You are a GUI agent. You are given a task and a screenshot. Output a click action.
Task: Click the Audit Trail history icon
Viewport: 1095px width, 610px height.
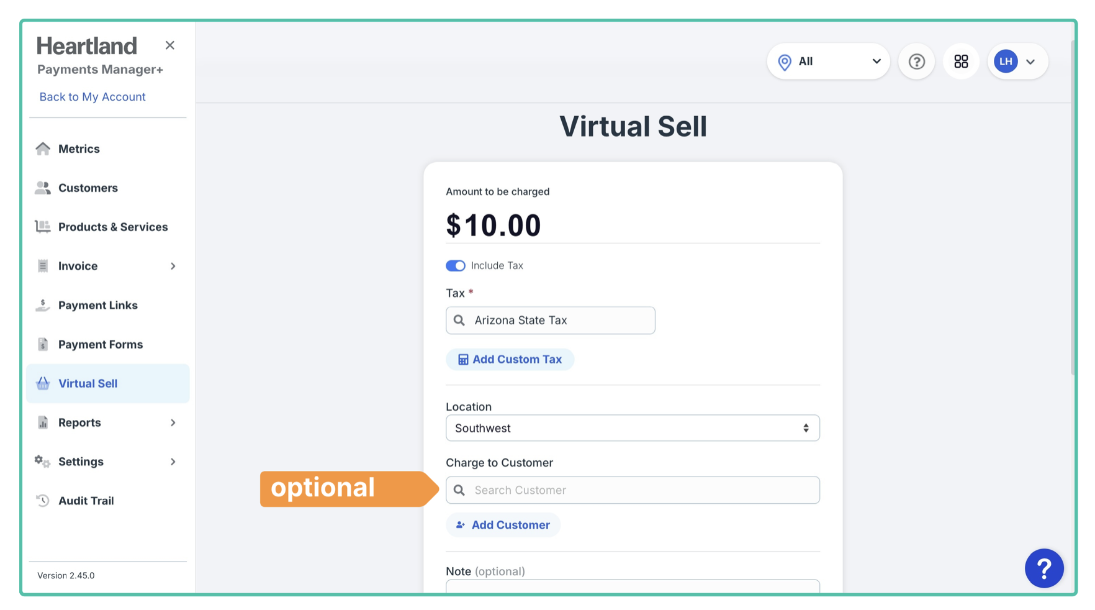coord(43,501)
